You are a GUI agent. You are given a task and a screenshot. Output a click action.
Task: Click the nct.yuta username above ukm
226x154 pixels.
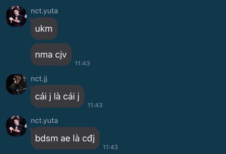44,11
